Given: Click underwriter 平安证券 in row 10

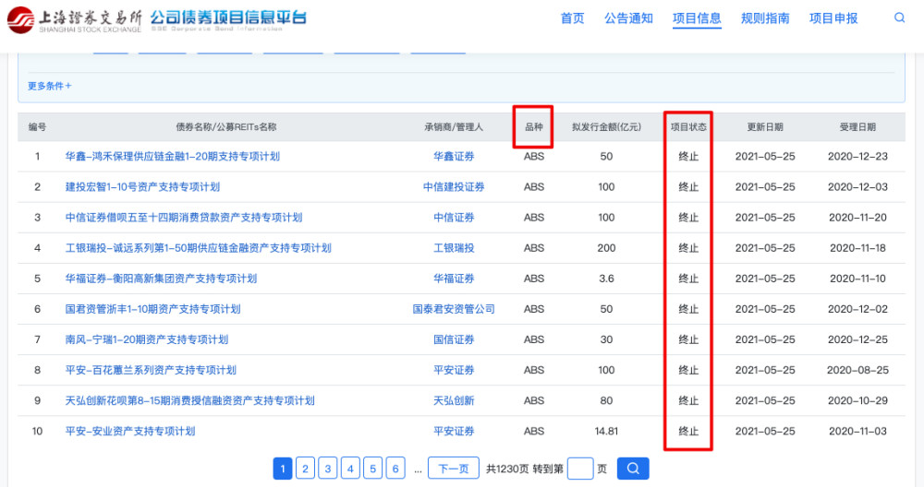Looking at the screenshot, I should (x=454, y=432).
